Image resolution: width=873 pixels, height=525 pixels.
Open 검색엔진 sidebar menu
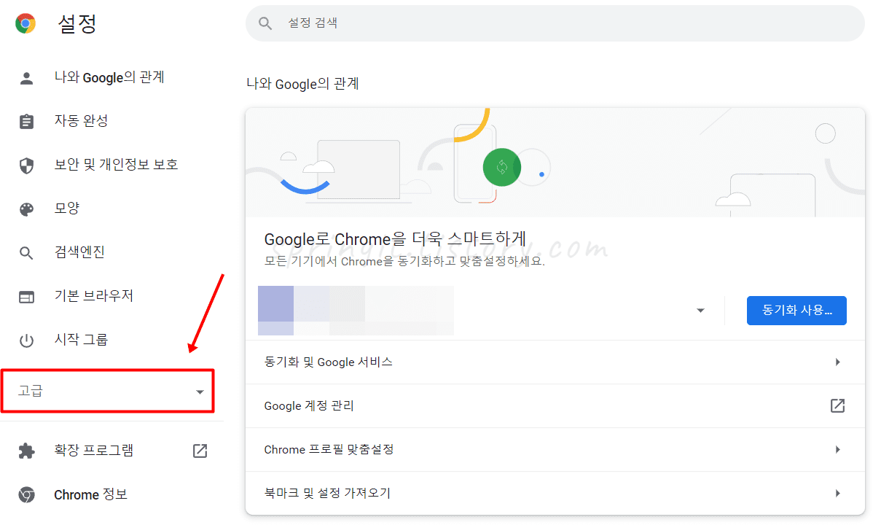pyautogui.click(x=79, y=252)
